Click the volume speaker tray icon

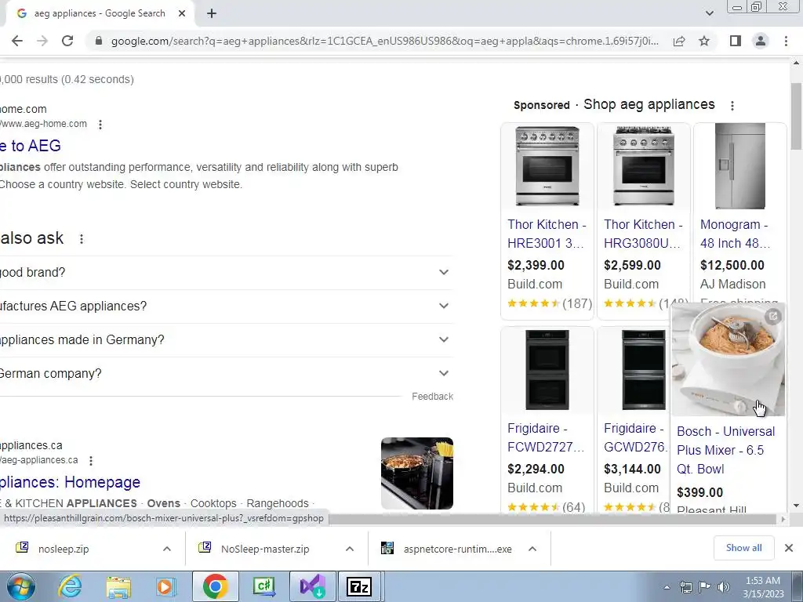[x=724, y=587]
